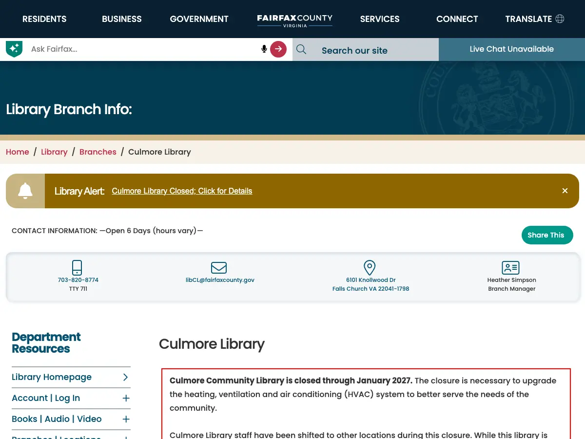
Task: Go to Branches breadcrumb link
Action: click(98, 152)
